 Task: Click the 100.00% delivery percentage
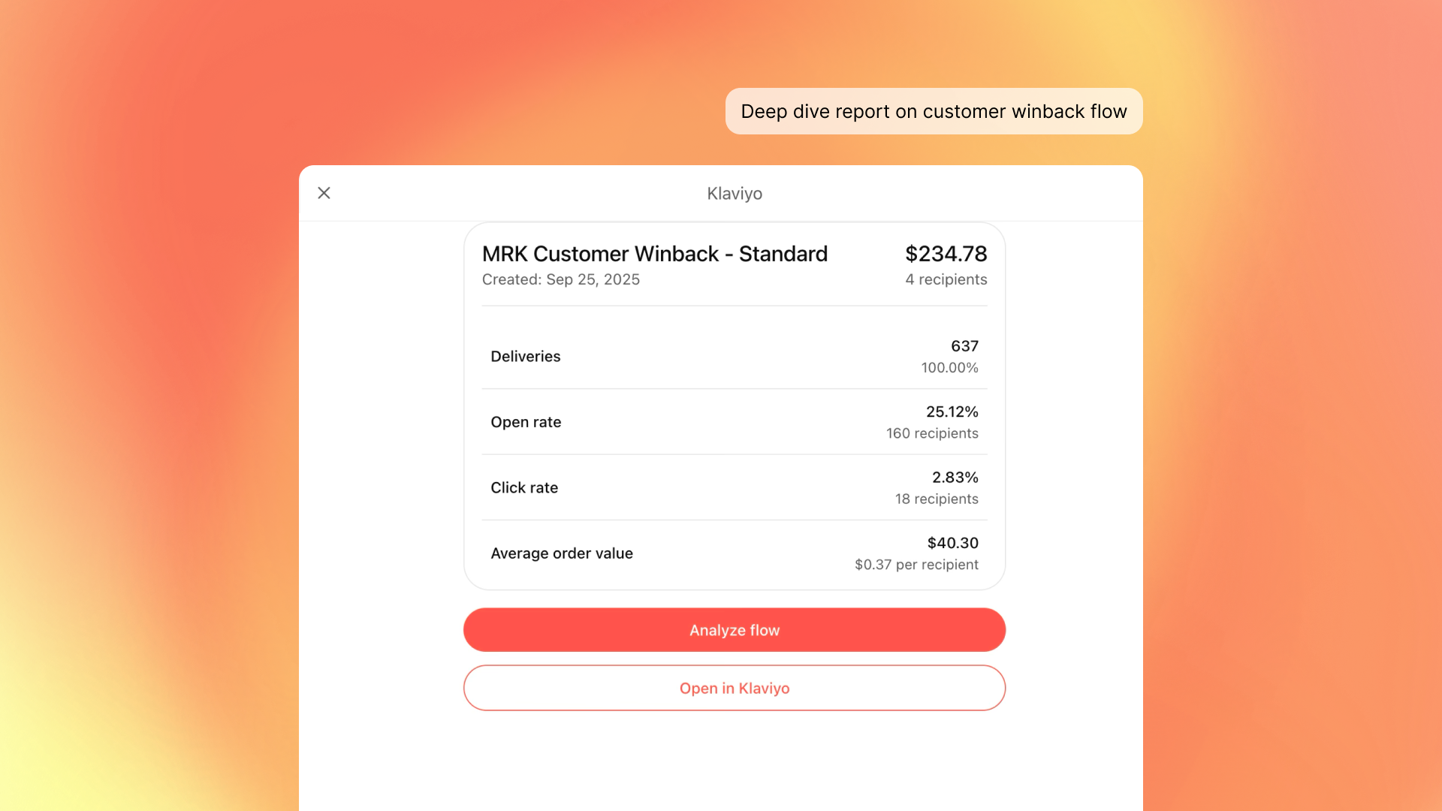pos(949,368)
